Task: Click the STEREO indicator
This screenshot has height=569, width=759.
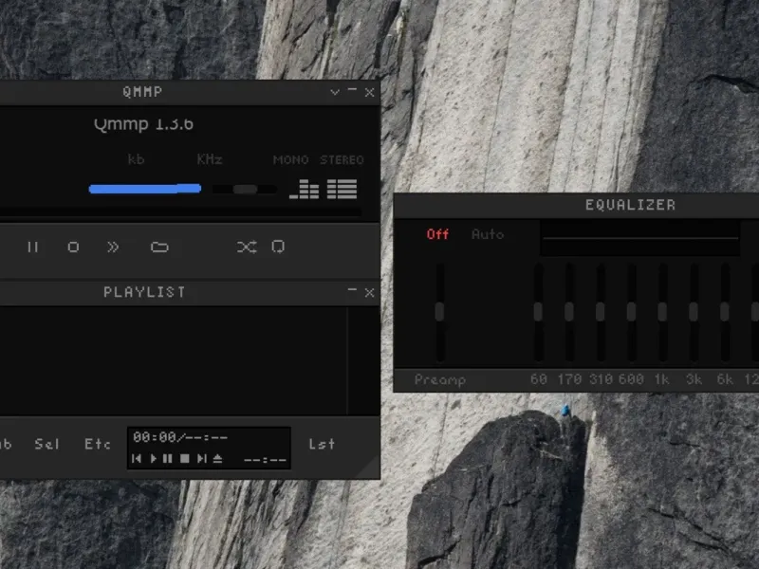Action: pyautogui.click(x=342, y=159)
